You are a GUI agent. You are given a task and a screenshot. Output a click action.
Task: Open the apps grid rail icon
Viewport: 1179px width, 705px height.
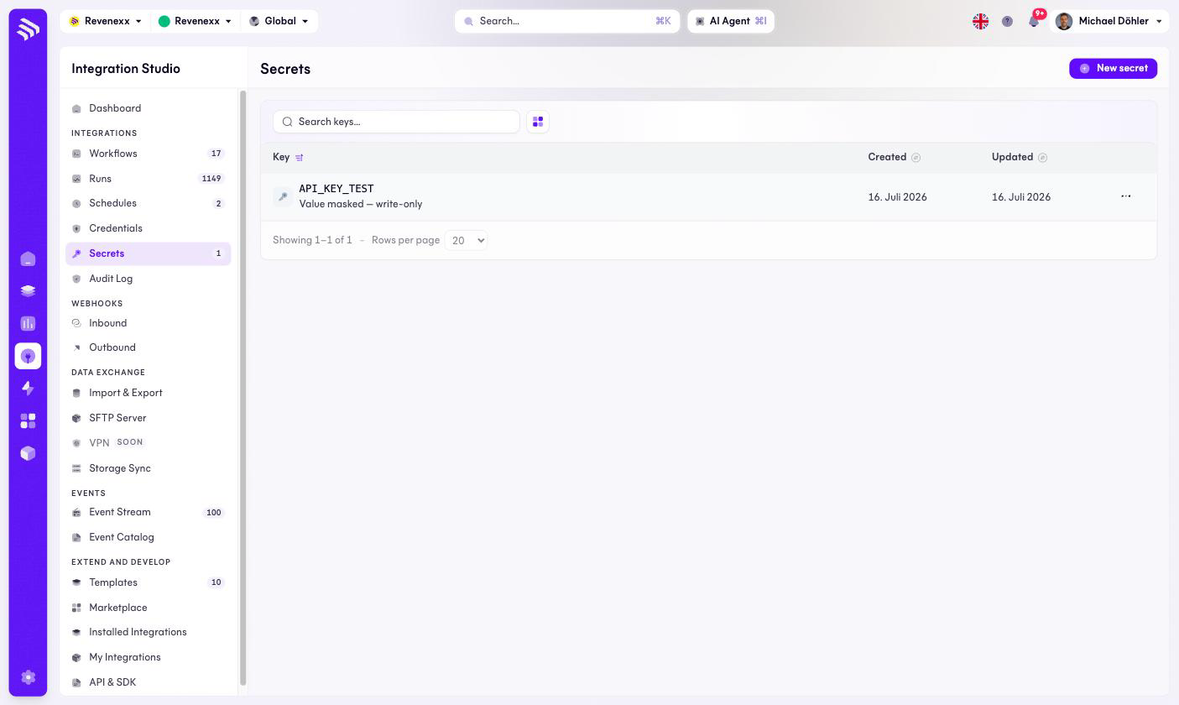[x=28, y=420]
